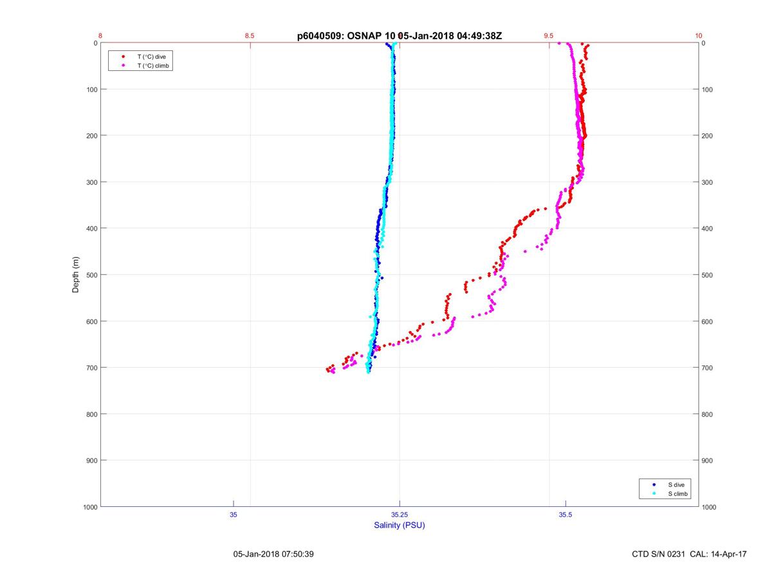Click the 35.25 salinity tick label

click(400, 515)
